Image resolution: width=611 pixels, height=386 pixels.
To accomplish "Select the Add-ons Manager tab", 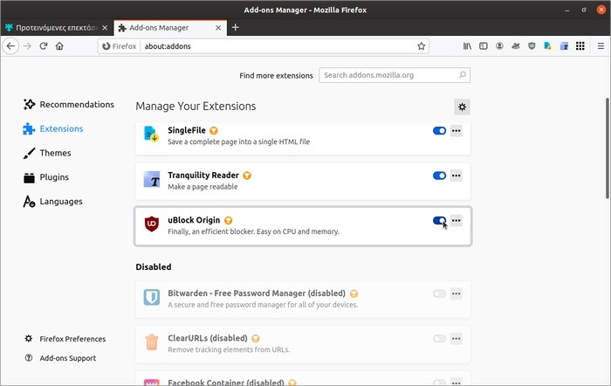I will pos(170,28).
